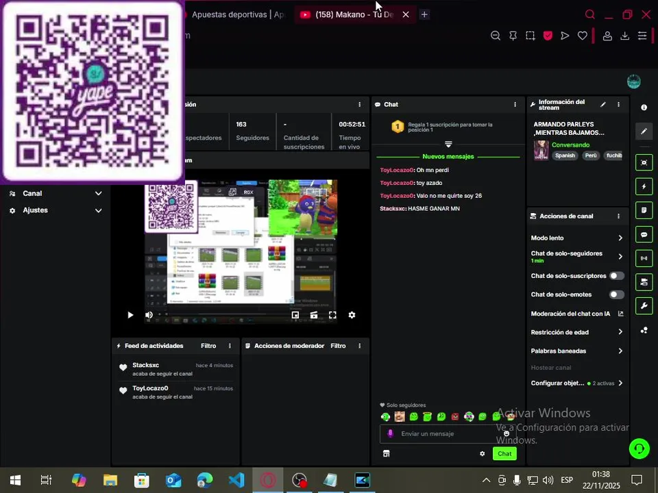Open browser downloads icon

coord(625,36)
